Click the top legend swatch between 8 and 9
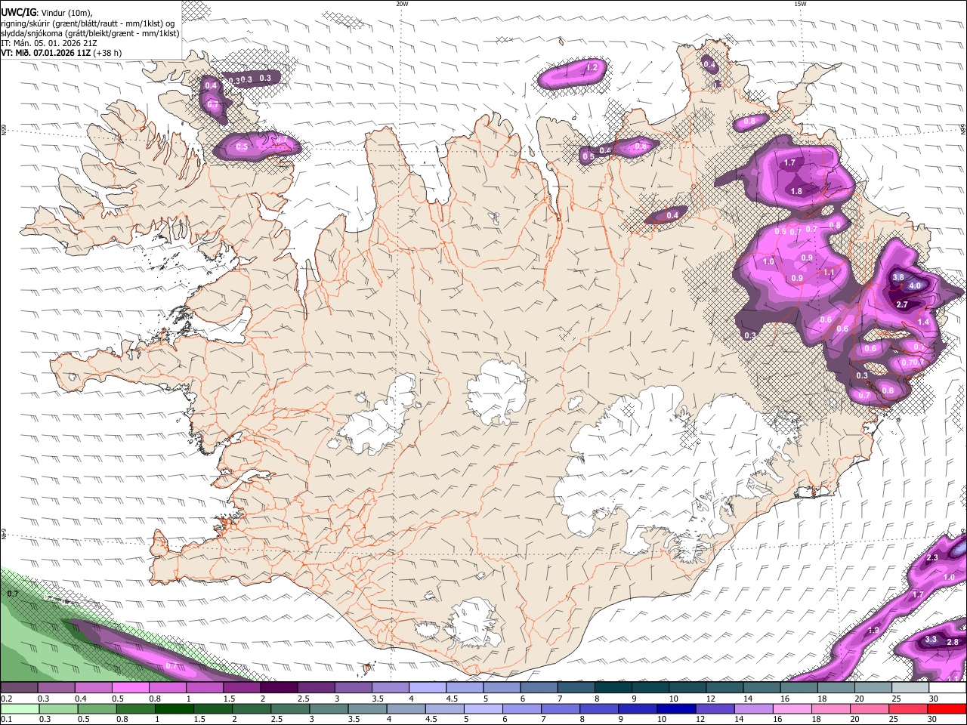 (613, 688)
